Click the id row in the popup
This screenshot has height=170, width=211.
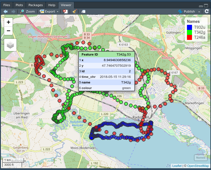(x=106, y=71)
